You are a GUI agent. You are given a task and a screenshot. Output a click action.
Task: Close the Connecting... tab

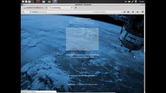[72, 8]
